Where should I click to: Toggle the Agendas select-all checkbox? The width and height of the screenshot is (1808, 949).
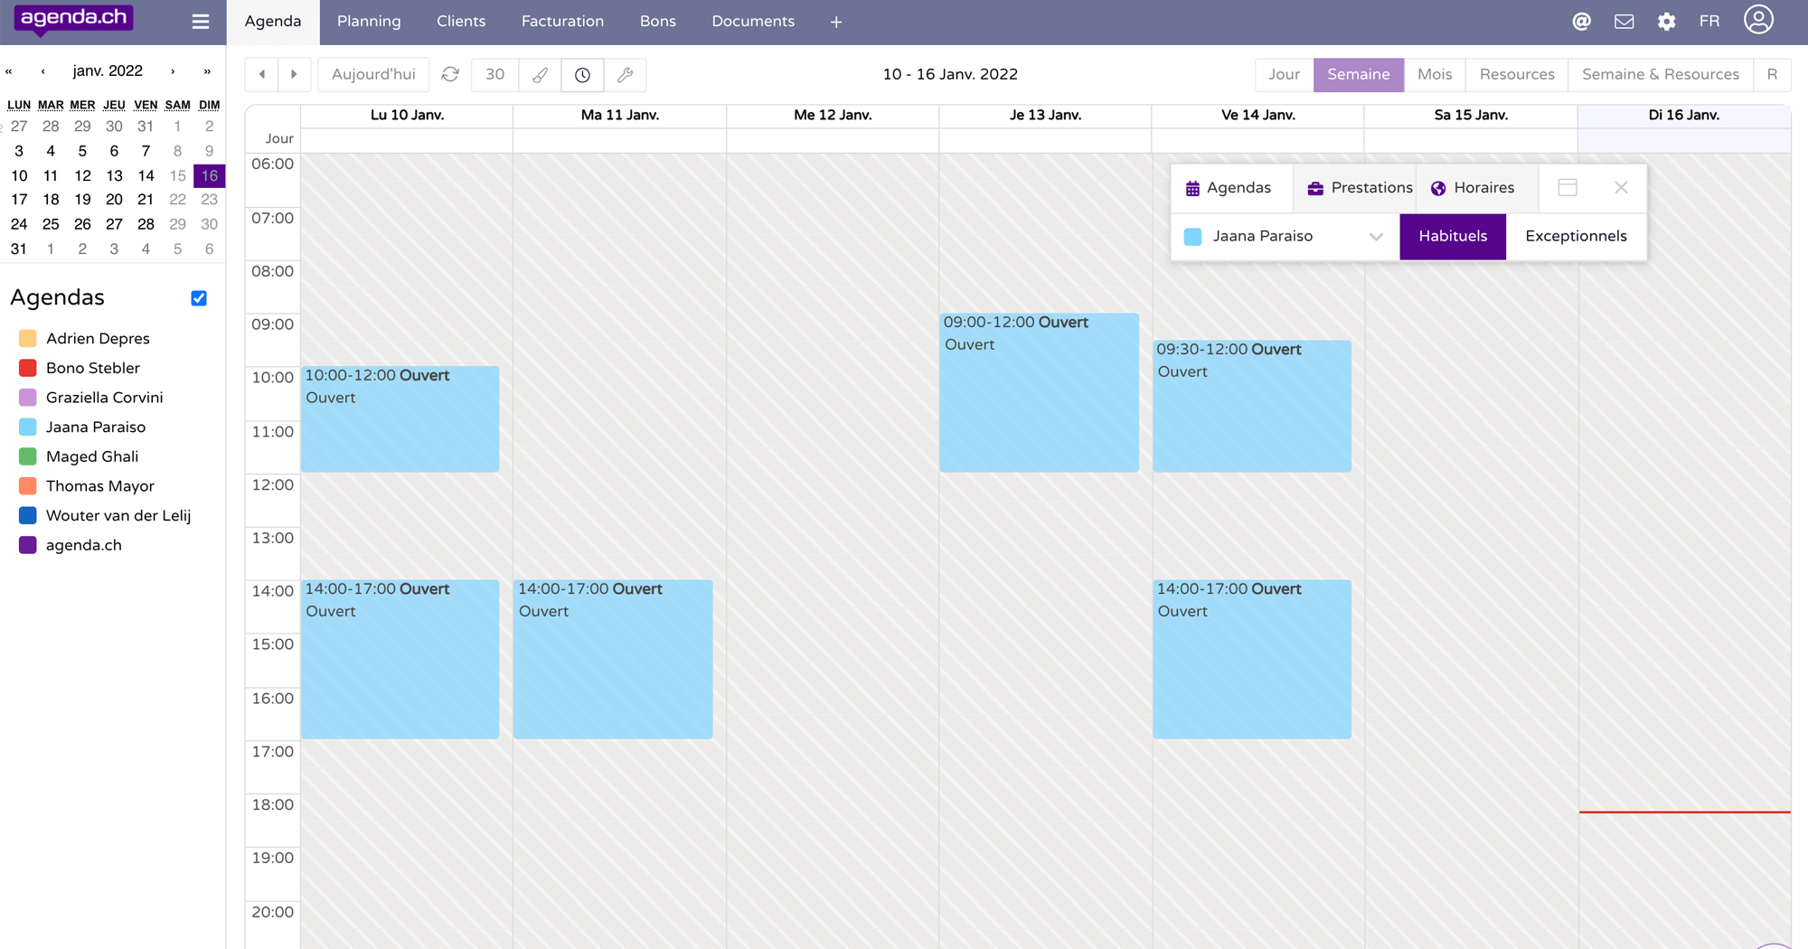tap(199, 298)
